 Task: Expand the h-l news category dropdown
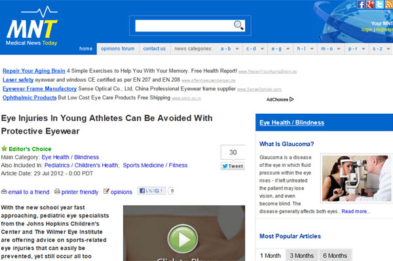[x=305, y=49]
